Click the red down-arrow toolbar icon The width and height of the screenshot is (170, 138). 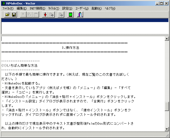point(45,14)
